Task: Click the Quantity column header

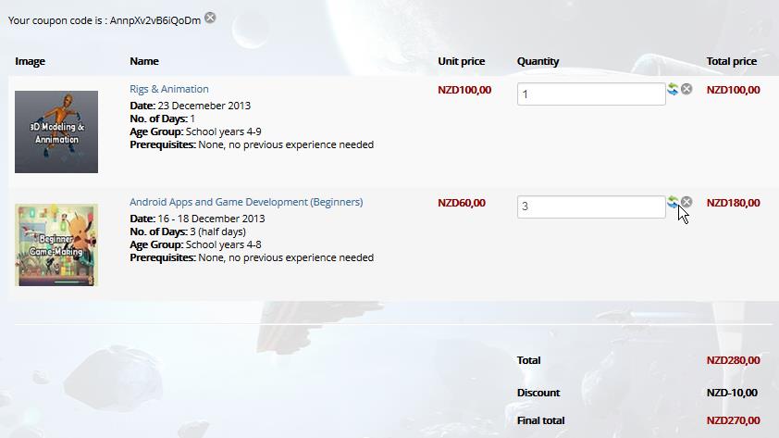Action: pyautogui.click(x=538, y=61)
